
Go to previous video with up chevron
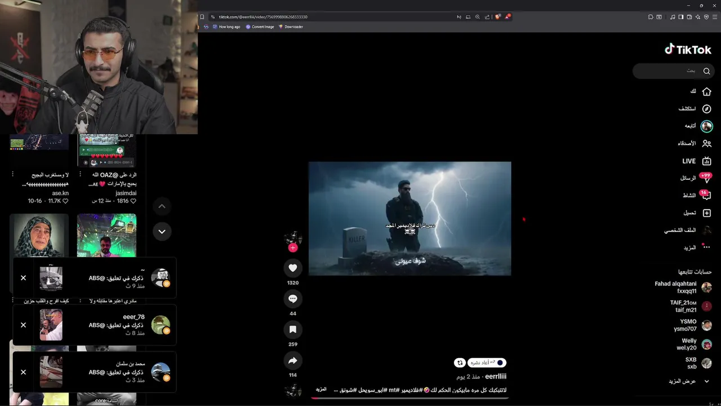coord(162,206)
